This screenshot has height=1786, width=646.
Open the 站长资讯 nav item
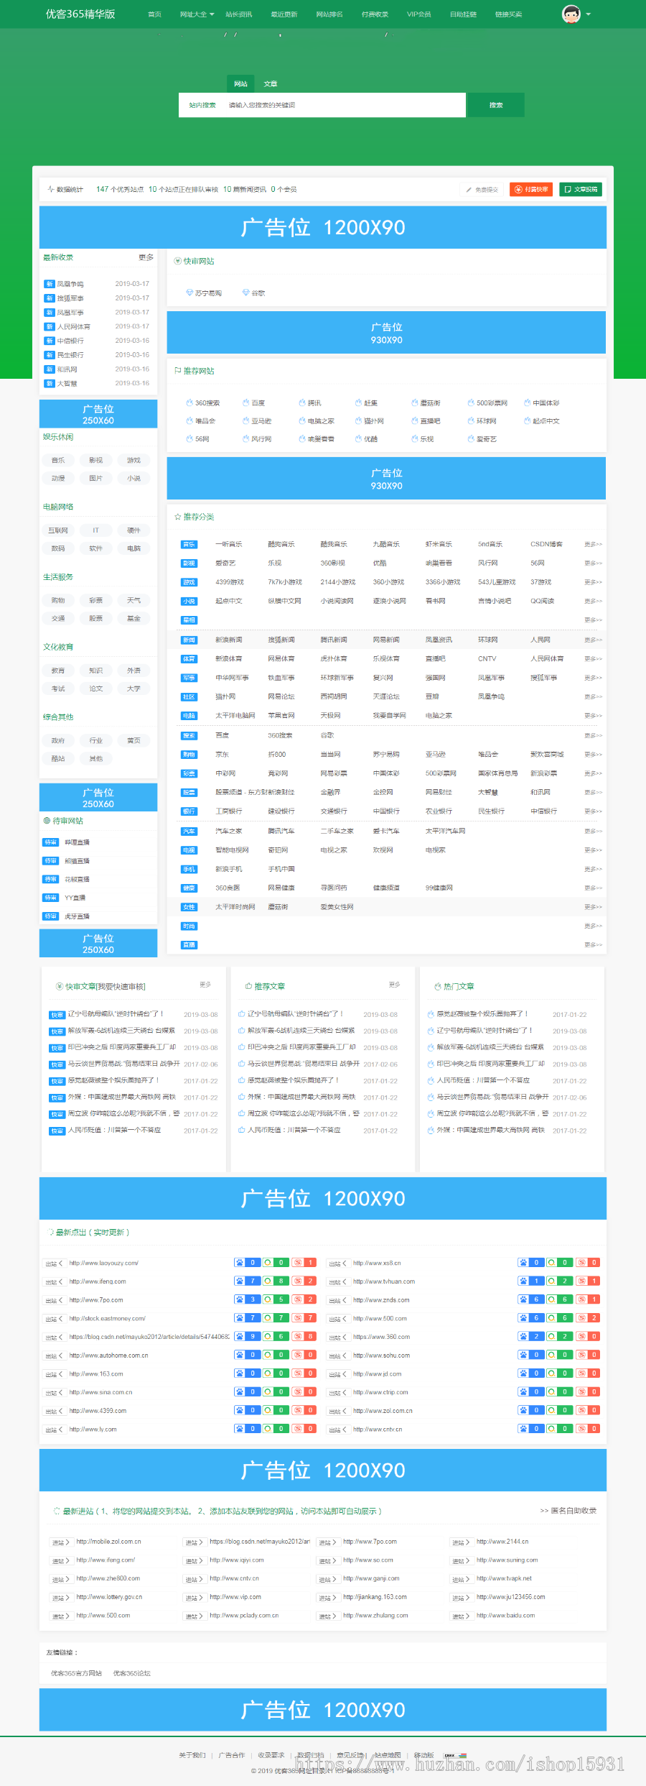pyautogui.click(x=239, y=14)
